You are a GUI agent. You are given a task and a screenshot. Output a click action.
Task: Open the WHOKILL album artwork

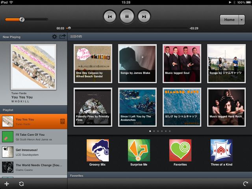pyautogui.click(x=33, y=67)
